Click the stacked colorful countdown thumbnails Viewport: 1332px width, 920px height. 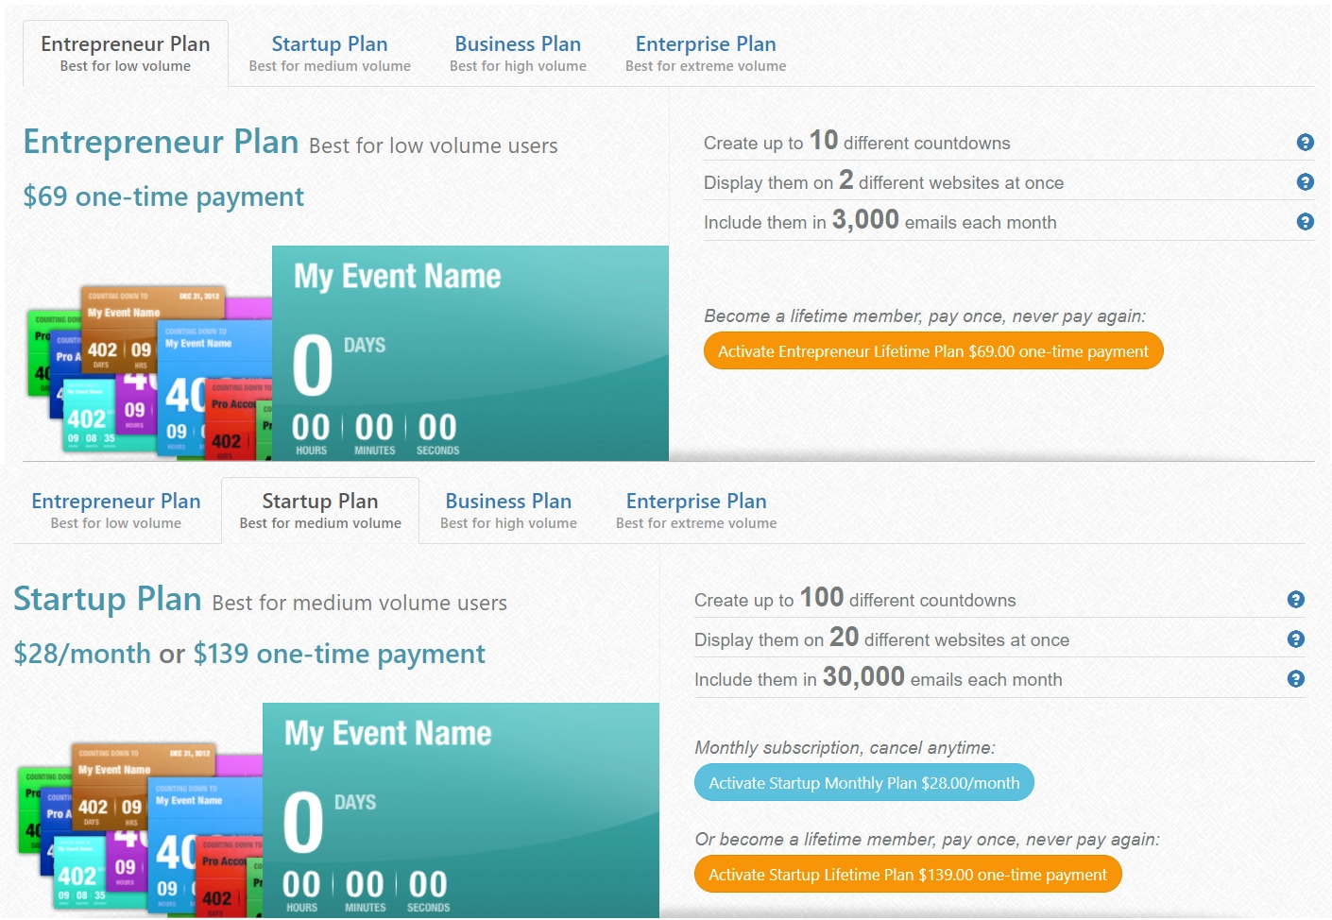142,368
